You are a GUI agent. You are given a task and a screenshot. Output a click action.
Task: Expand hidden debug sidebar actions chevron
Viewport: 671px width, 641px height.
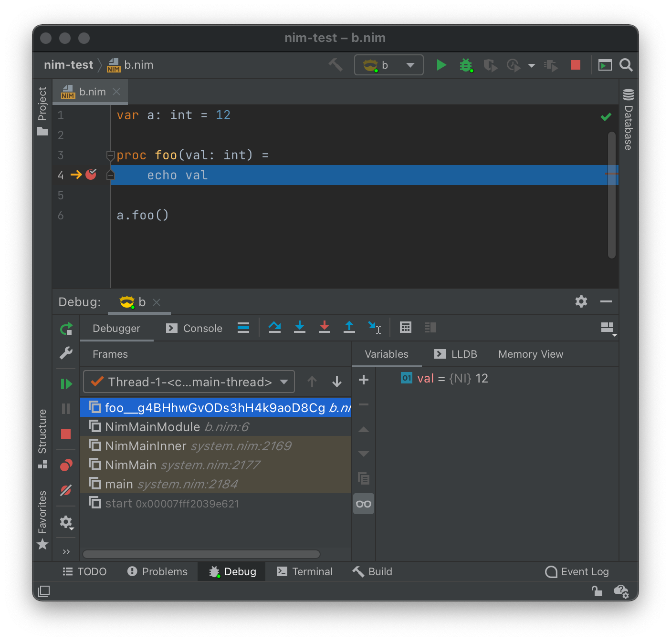coord(66,552)
